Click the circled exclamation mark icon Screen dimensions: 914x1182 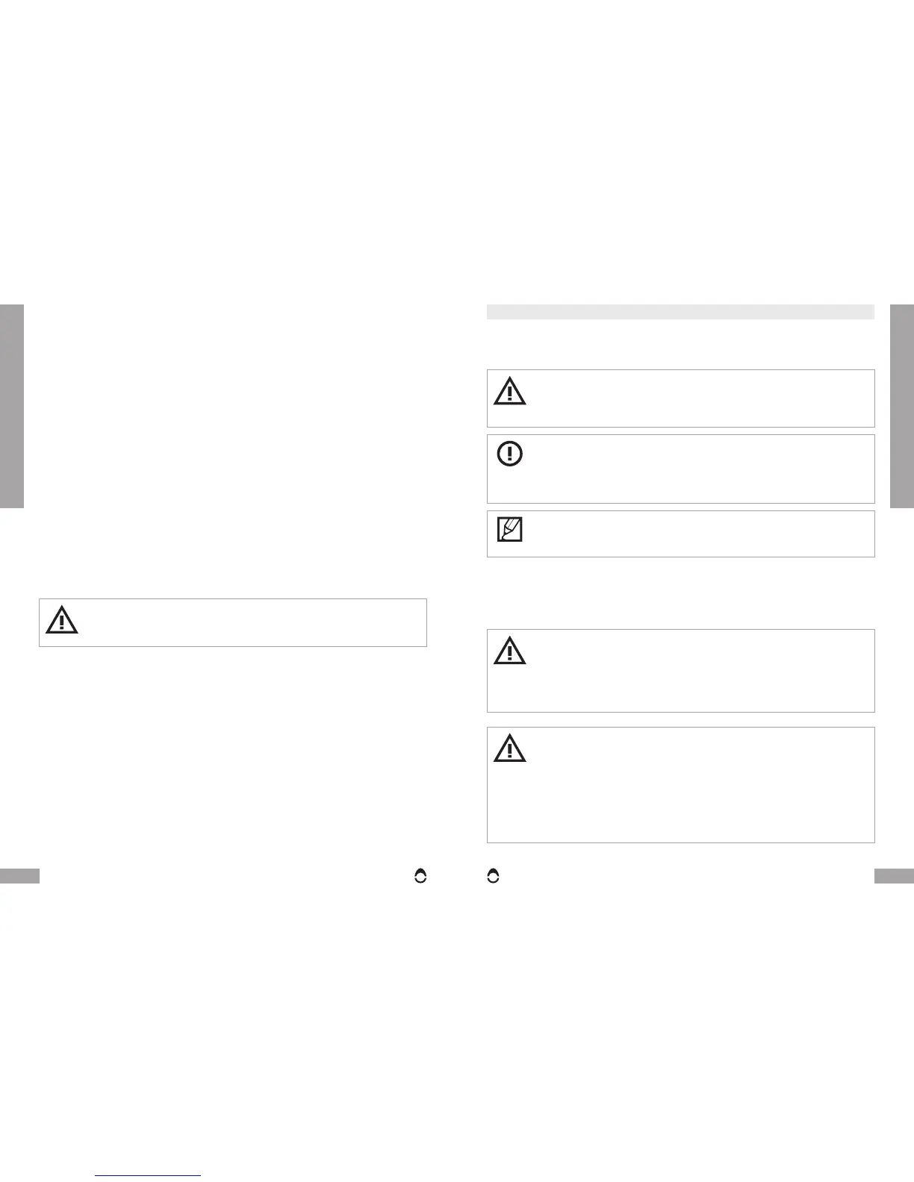click(x=510, y=454)
